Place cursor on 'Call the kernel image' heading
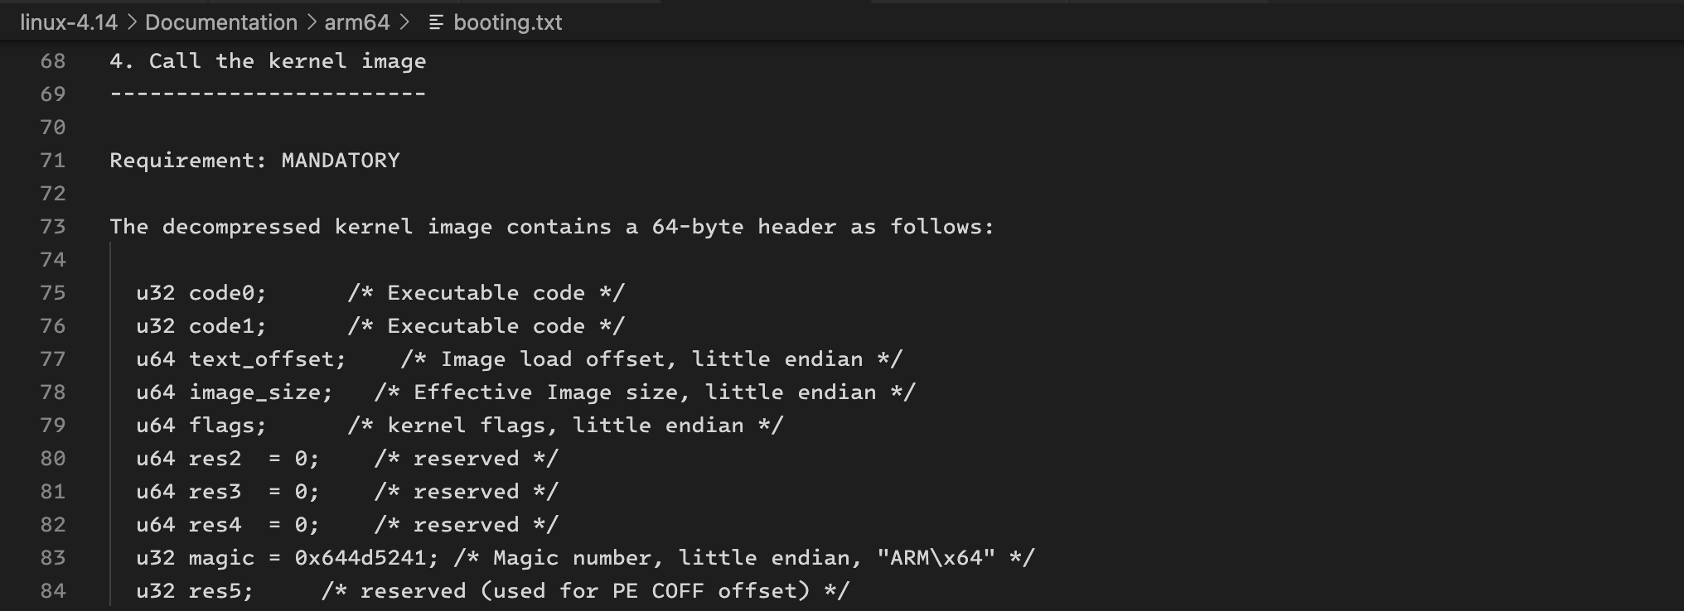 (x=288, y=61)
